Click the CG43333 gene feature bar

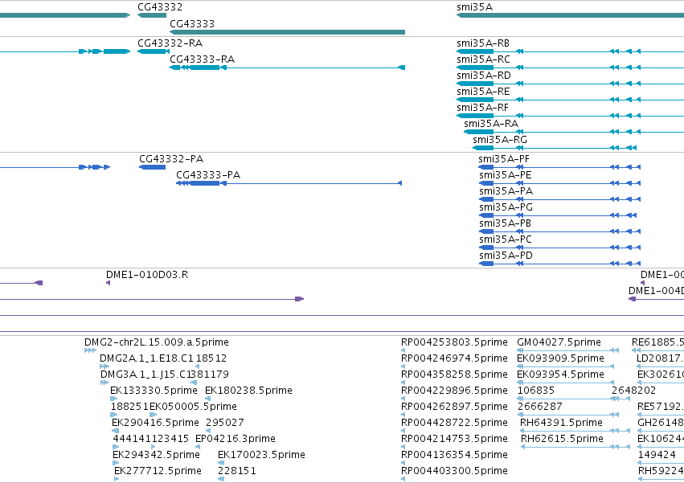click(x=288, y=32)
